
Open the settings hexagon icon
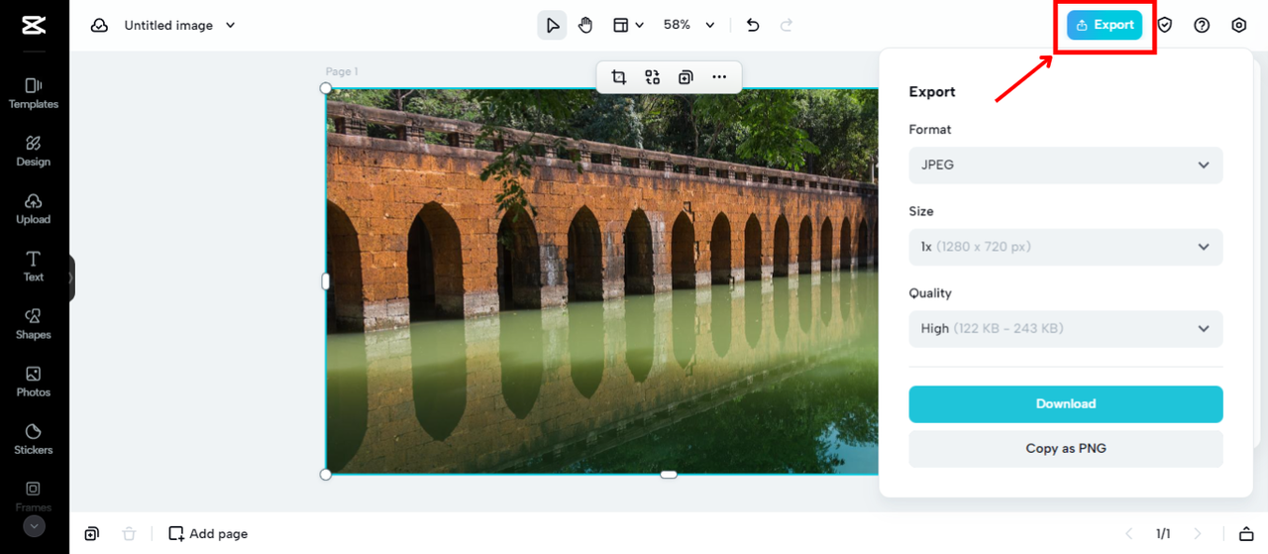click(1238, 25)
